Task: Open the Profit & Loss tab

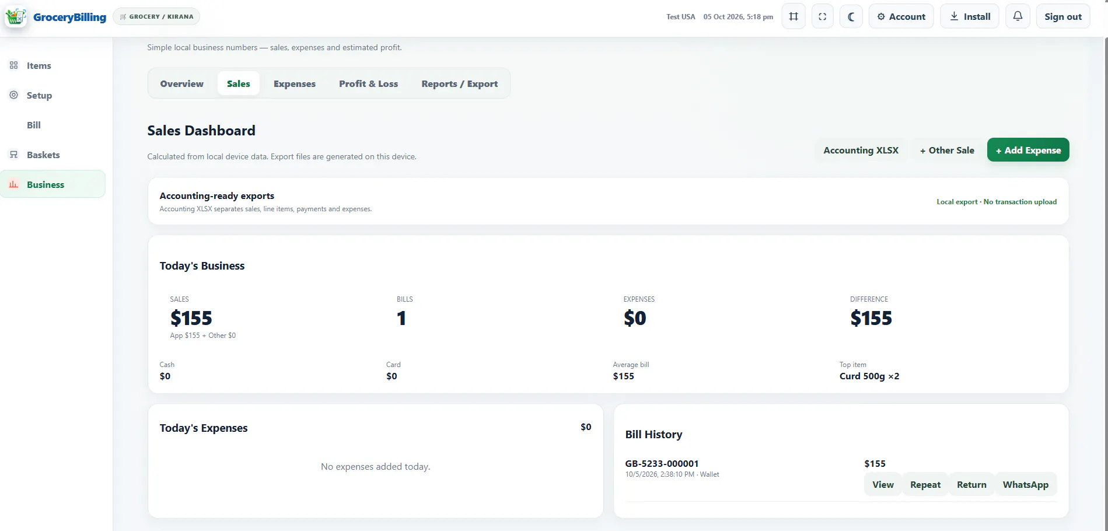Action: coord(369,83)
